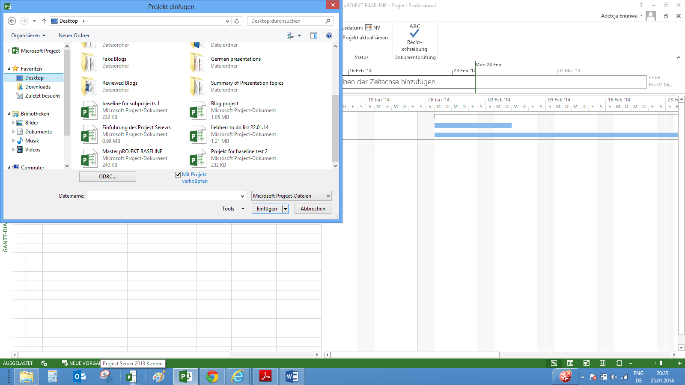
Task: Click the macro recording icon in status bar
Action: [x=44, y=363]
